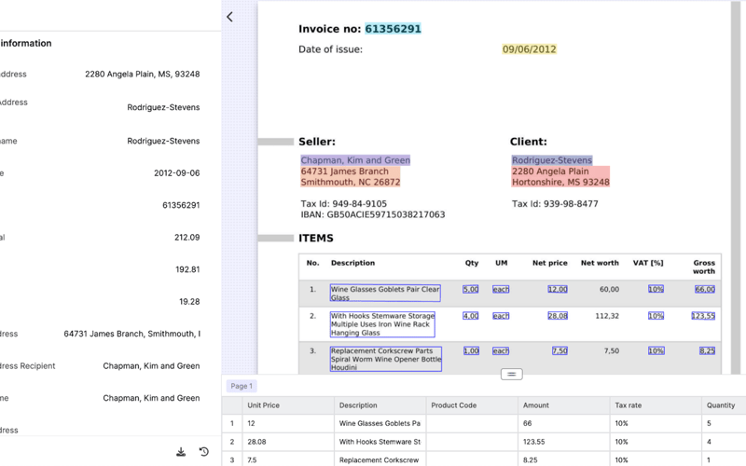Screen dimensions: 746x466
Task: Click the panel resize handle button
Action: tap(511, 375)
